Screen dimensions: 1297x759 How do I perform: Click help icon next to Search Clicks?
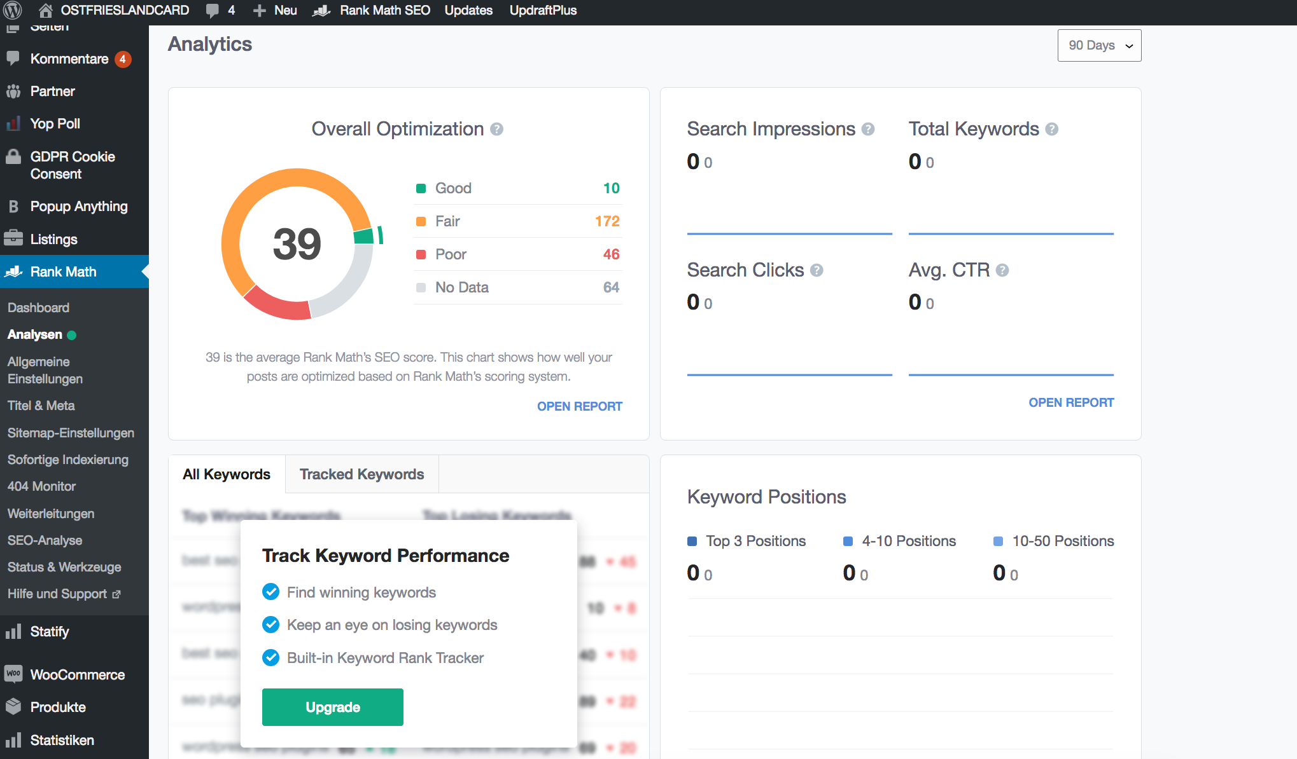pyautogui.click(x=817, y=270)
